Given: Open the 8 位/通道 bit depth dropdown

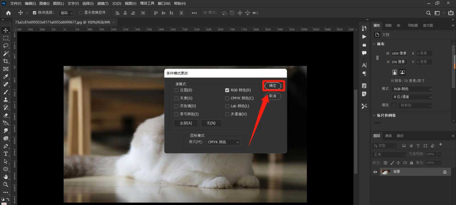Looking at the screenshot, I should [412, 97].
